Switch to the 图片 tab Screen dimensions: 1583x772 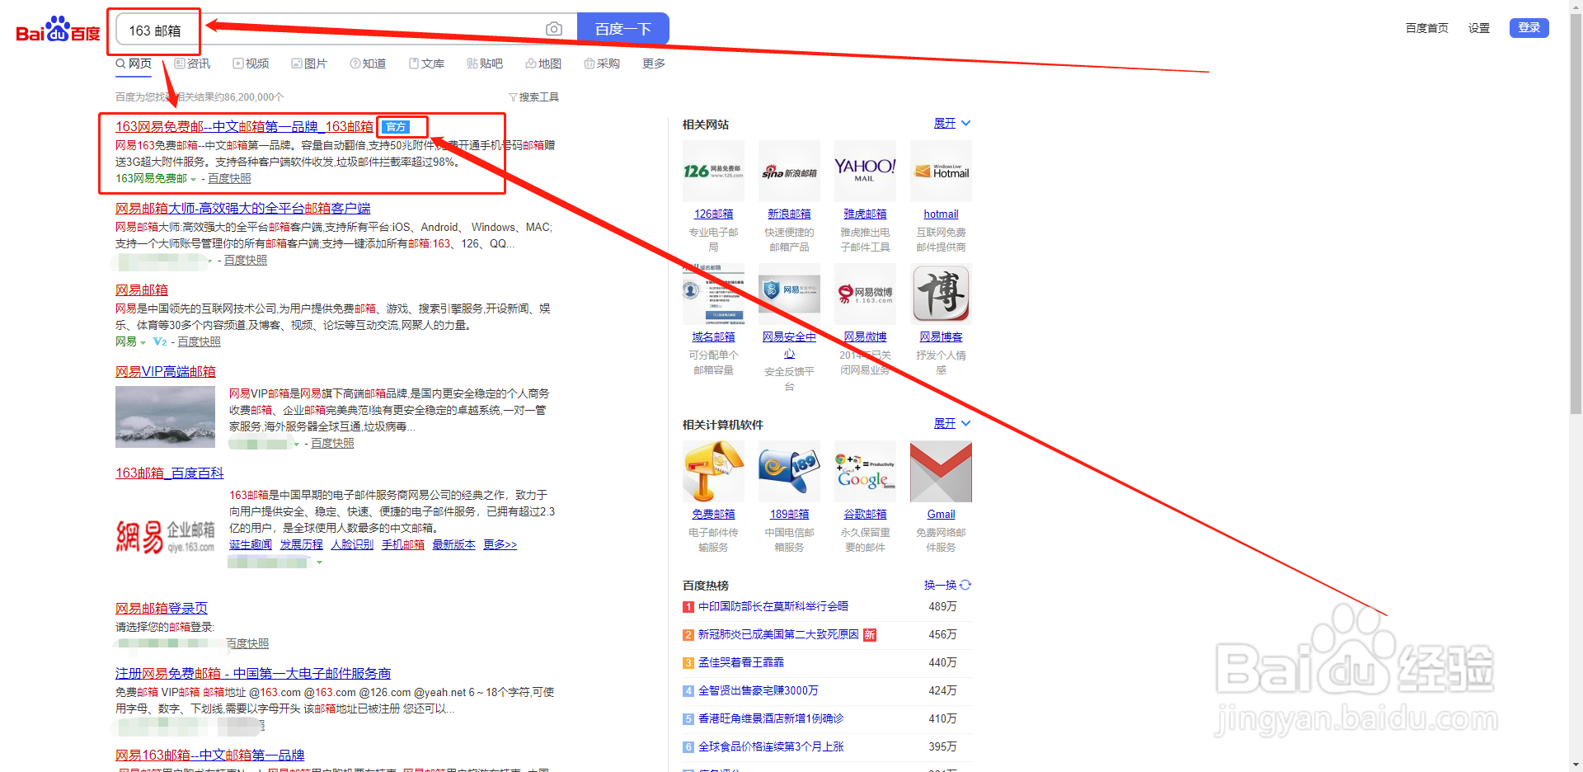point(309,64)
